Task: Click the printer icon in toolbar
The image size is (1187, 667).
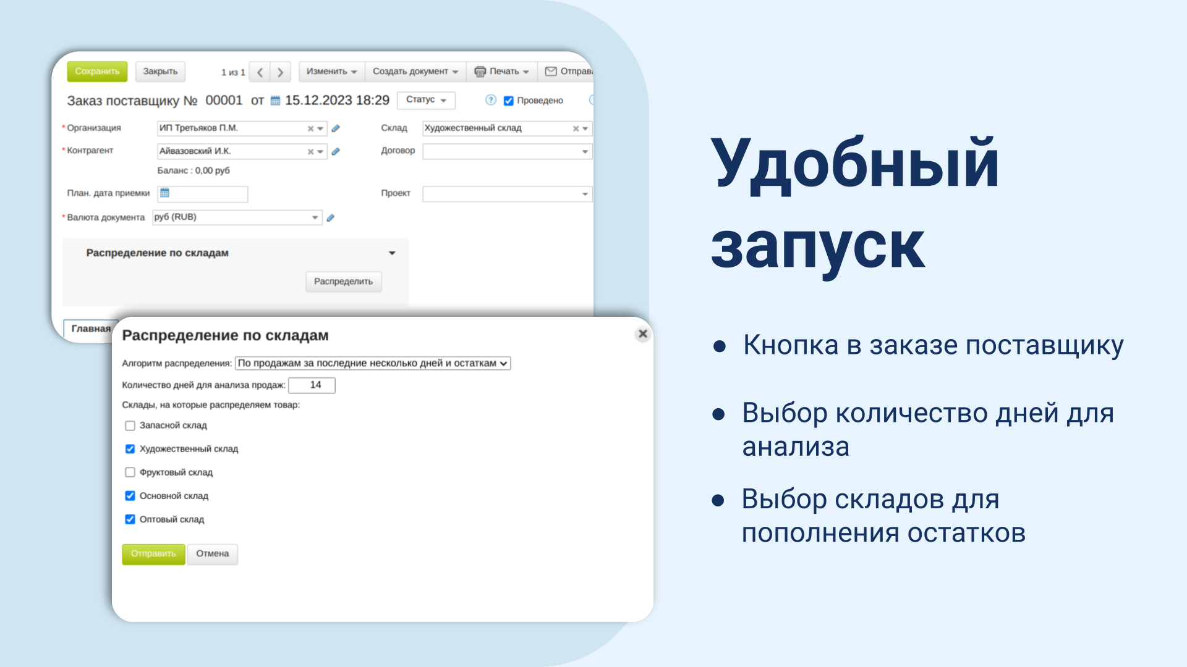Action: click(480, 72)
